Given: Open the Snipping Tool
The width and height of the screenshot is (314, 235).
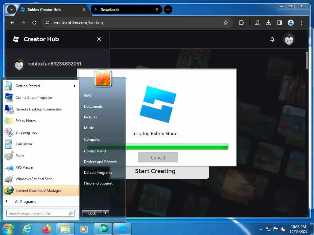Looking at the screenshot, I should tap(41, 132).
